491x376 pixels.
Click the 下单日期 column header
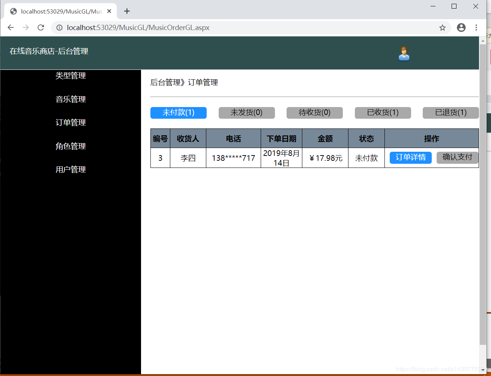tap(281, 139)
